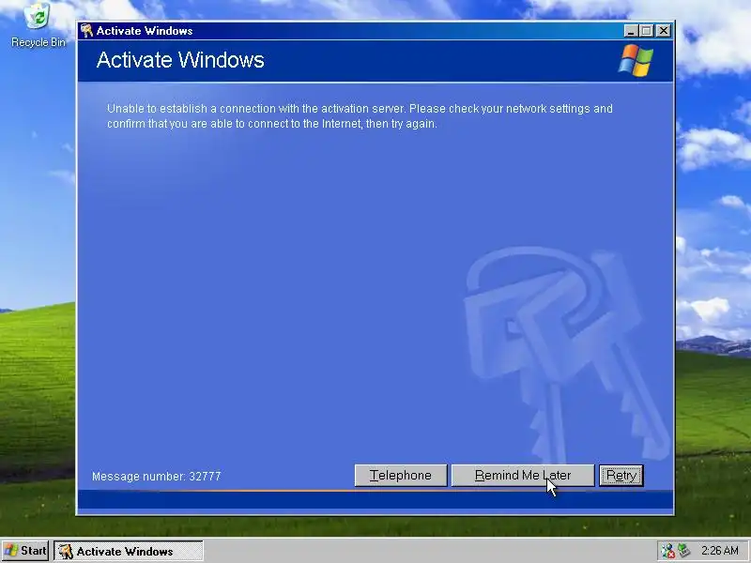Click the 'Message number: 32777' text
The image size is (751, 563).
(156, 477)
